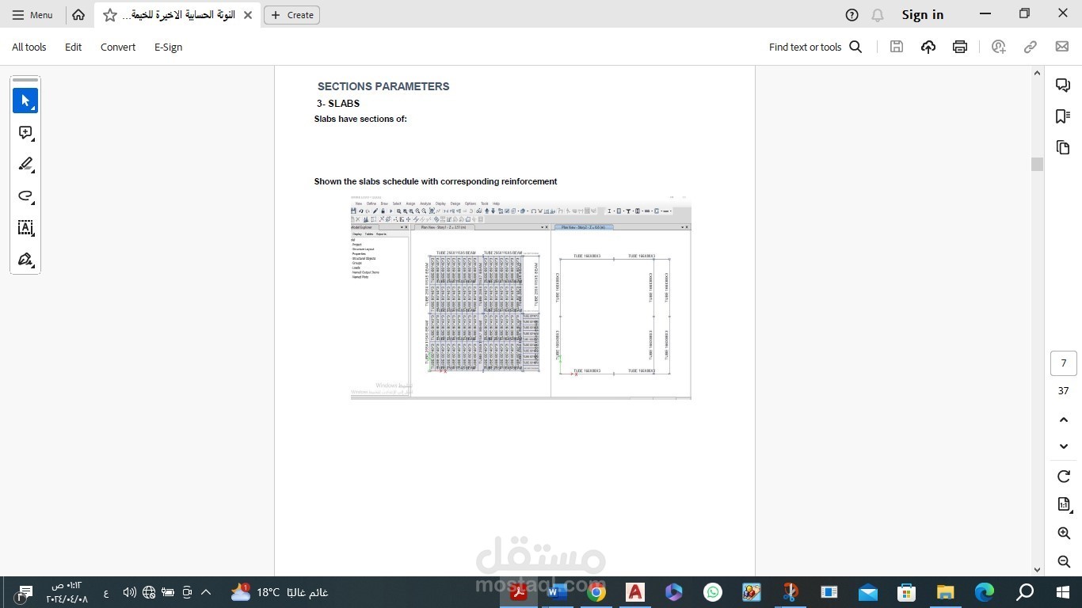The height and width of the screenshot is (608, 1082).
Task: Switch to Google Chrome in the taskbar
Action: [x=596, y=592]
